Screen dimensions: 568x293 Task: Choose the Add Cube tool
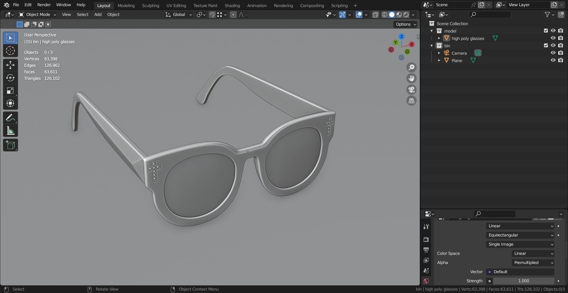[x=10, y=145]
